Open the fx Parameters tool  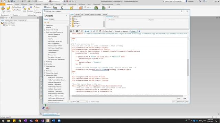click(x=62, y=8)
